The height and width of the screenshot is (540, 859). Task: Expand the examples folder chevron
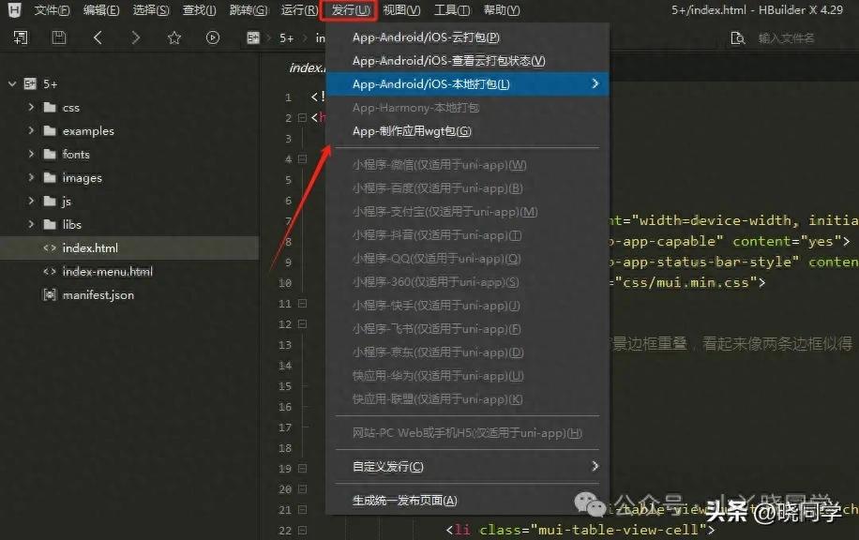(31, 130)
